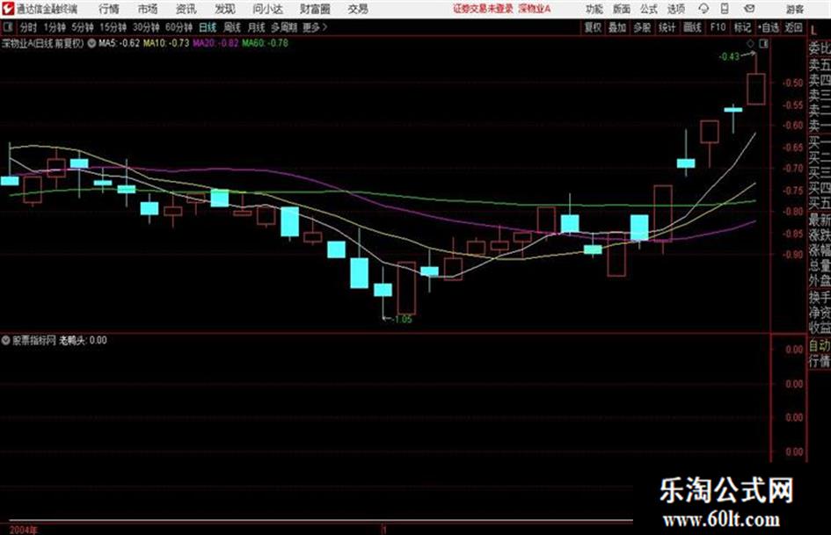
Task: Click the -0.43 high price marker
Action: point(729,57)
